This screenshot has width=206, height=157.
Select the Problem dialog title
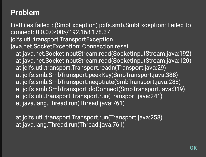pos(25,12)
